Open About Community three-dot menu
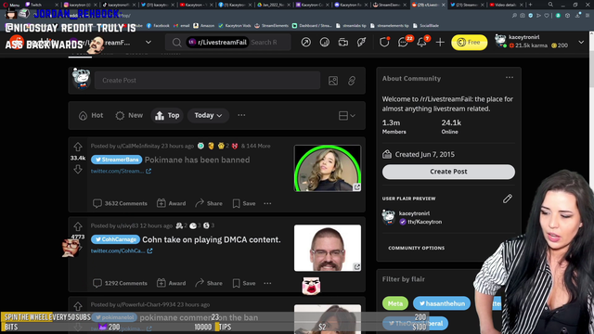 (x=510, y=78)
